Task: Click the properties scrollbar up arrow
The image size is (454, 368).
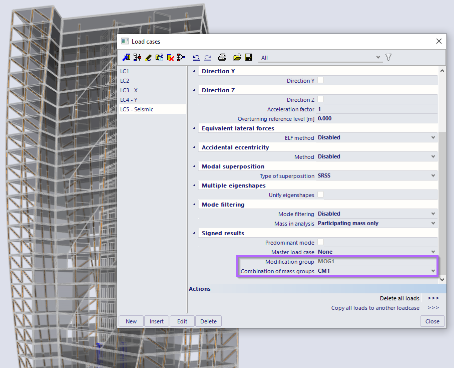Action: pyautogui.click(x=442, y=71)
